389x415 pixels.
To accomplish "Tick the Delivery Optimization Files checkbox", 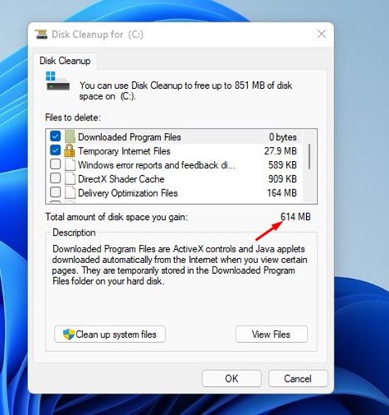I will (56, 192).
